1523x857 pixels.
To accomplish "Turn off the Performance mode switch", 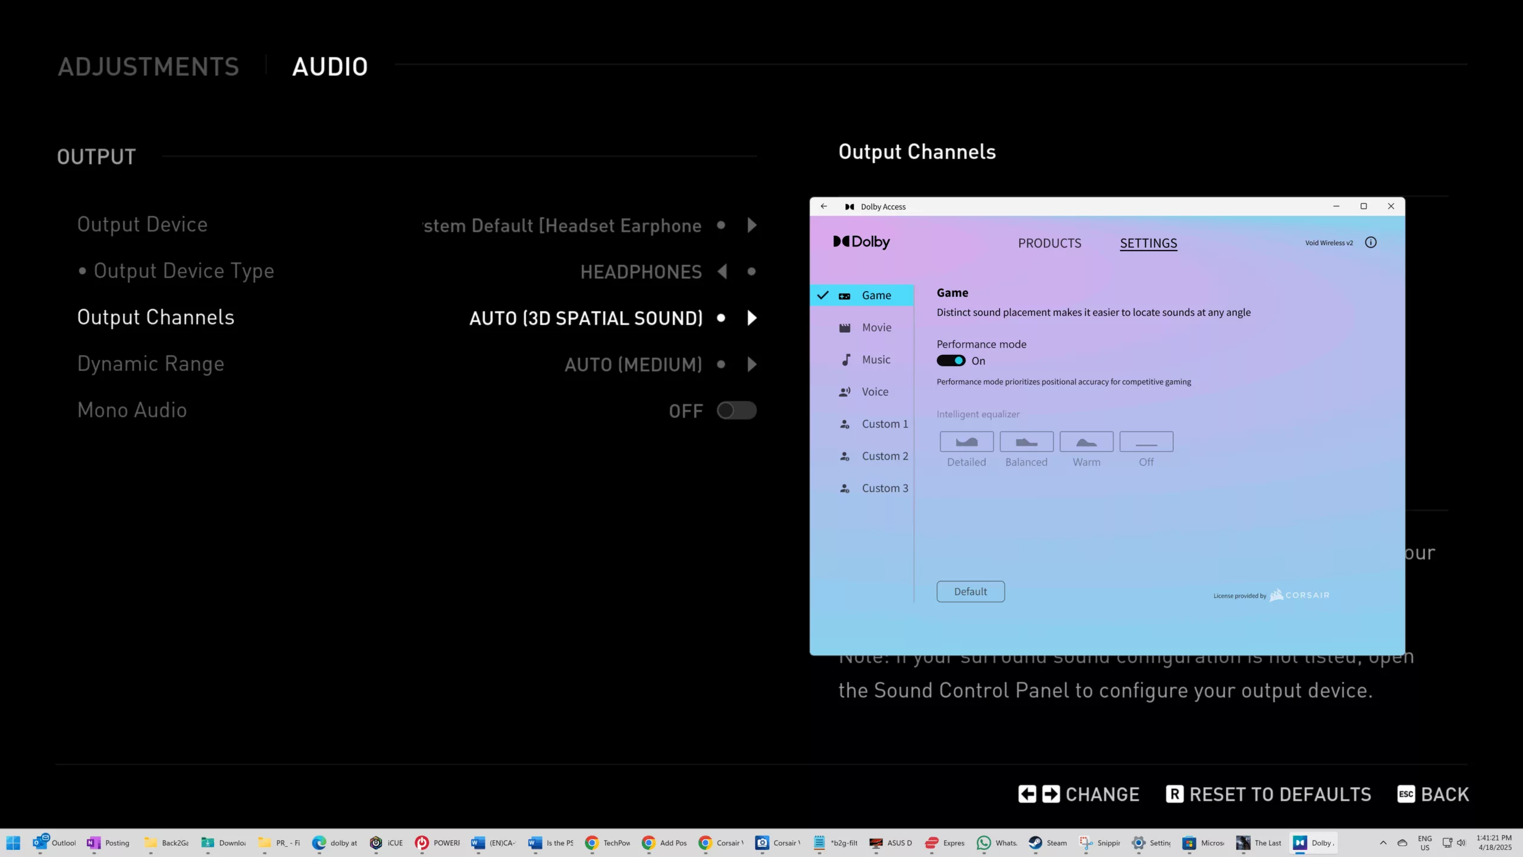I will (951, 361).
